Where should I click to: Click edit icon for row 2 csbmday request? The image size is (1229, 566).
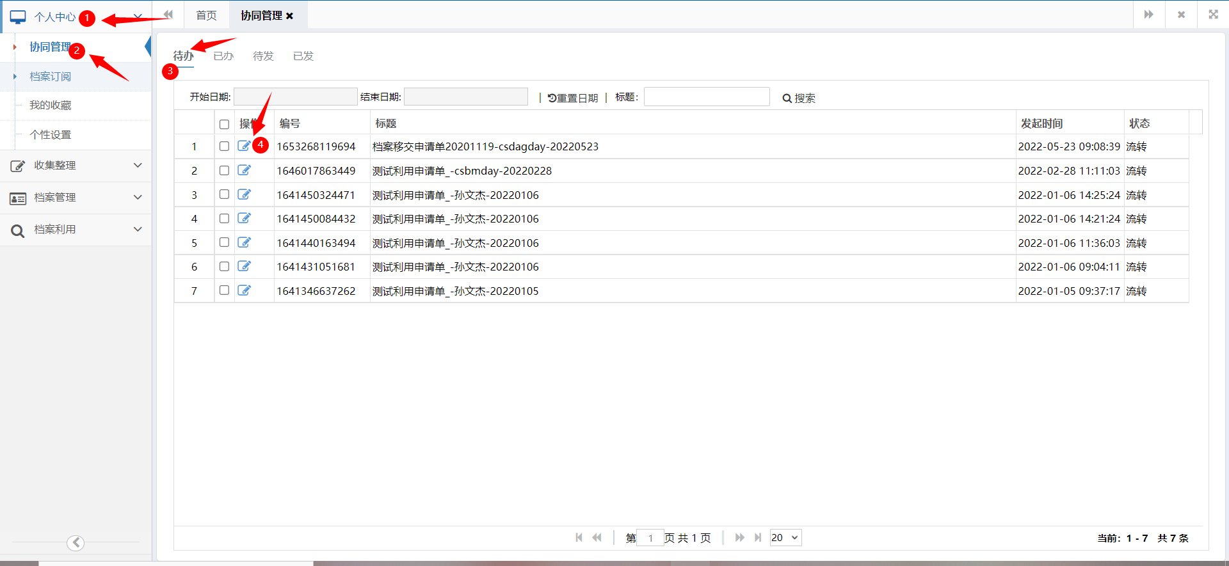tap(244, 170)
